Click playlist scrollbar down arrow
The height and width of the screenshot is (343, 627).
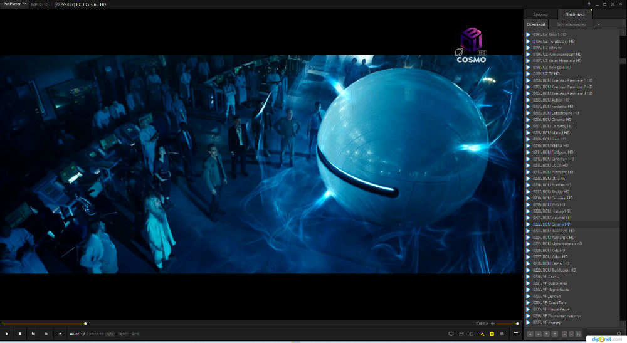click(x=623, y=324)
